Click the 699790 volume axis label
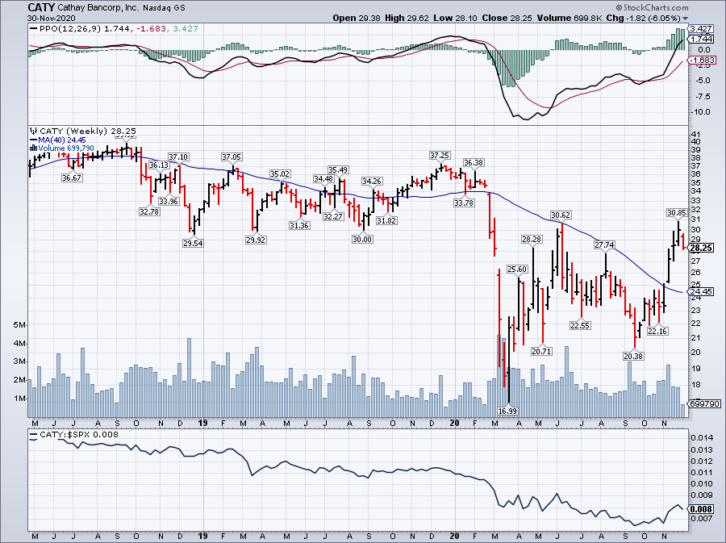This screenshot has width=726, height=543. click(x=705, y=403)
